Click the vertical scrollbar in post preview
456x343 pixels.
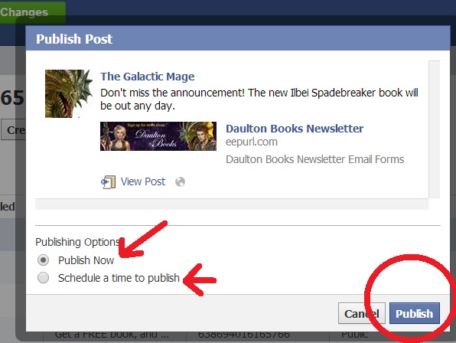434,129
